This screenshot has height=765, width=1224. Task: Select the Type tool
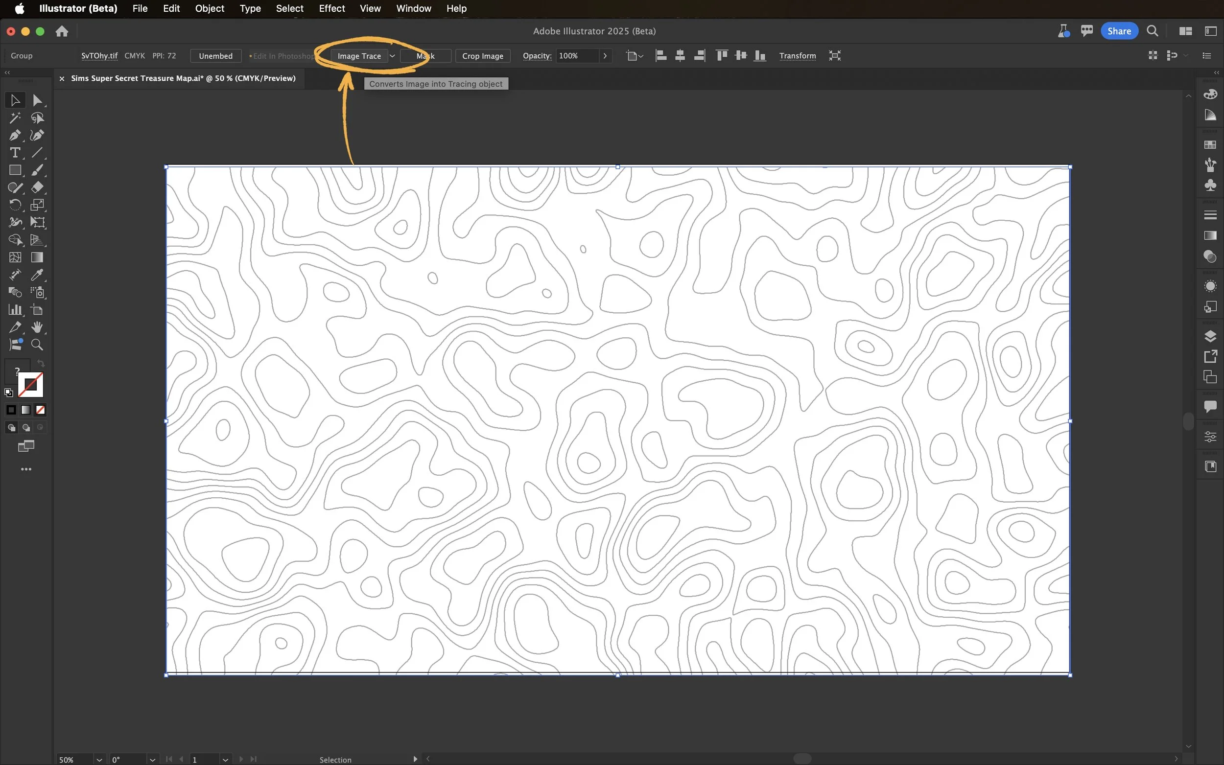15,152
